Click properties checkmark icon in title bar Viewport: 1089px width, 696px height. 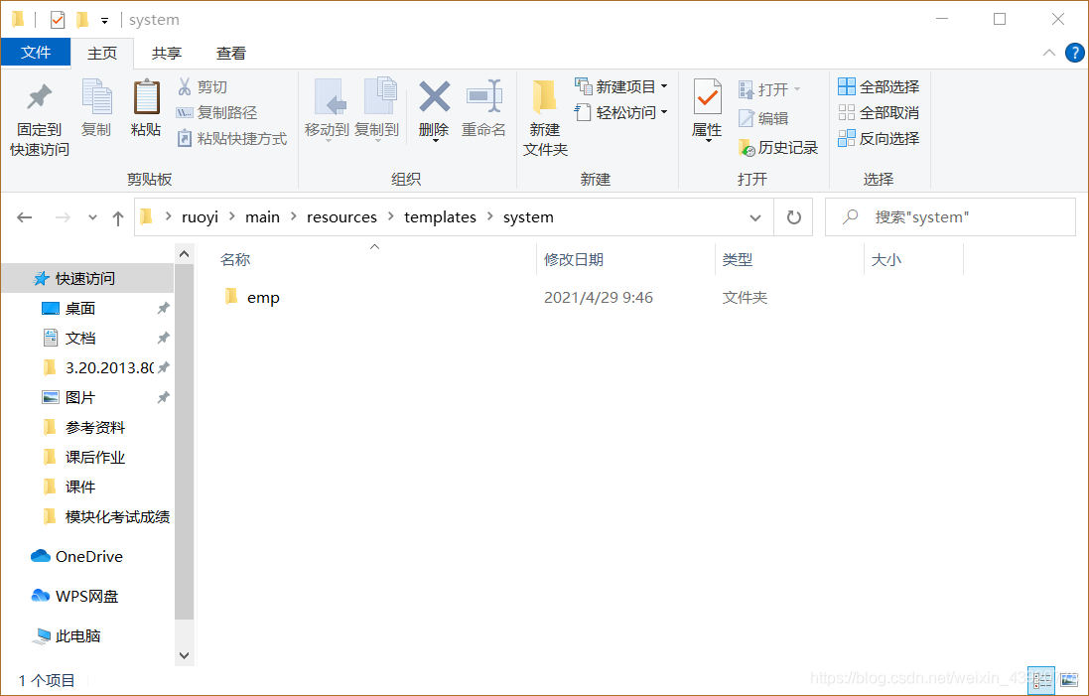pos(58,20)
